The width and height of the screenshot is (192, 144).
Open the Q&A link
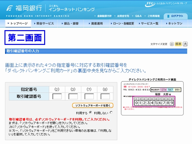(138, 16)
